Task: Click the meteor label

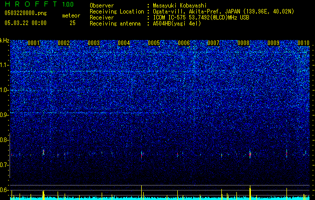Action: 71,15
